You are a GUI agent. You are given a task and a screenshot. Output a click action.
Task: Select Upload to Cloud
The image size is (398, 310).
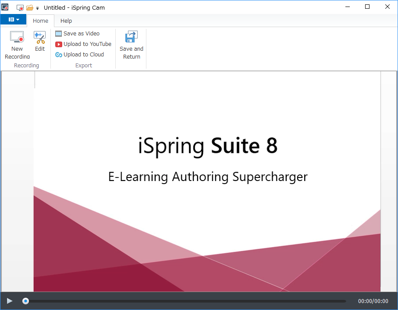pos(79,55)
